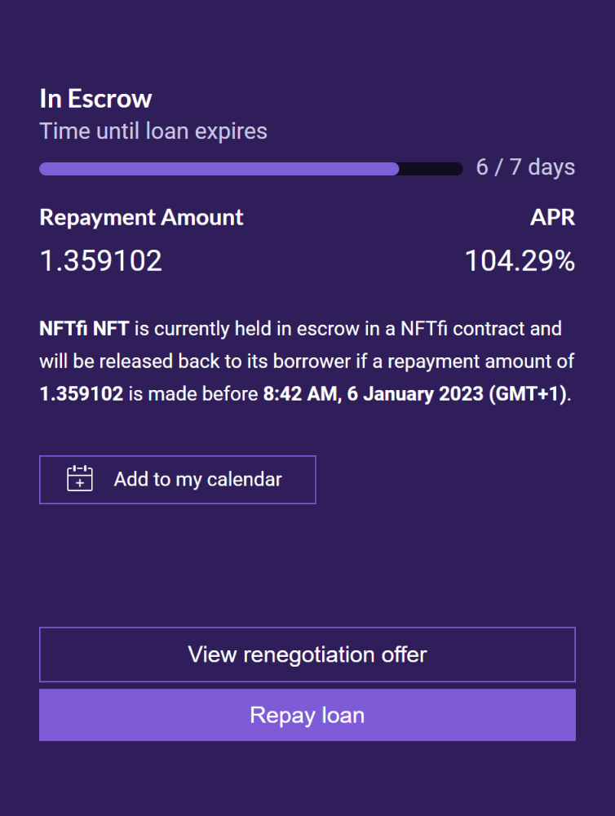Click the APR percentage value
Screen dimensions: 615x816
click(520, 261)
